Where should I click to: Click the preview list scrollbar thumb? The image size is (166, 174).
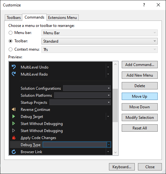coord(115,105)
